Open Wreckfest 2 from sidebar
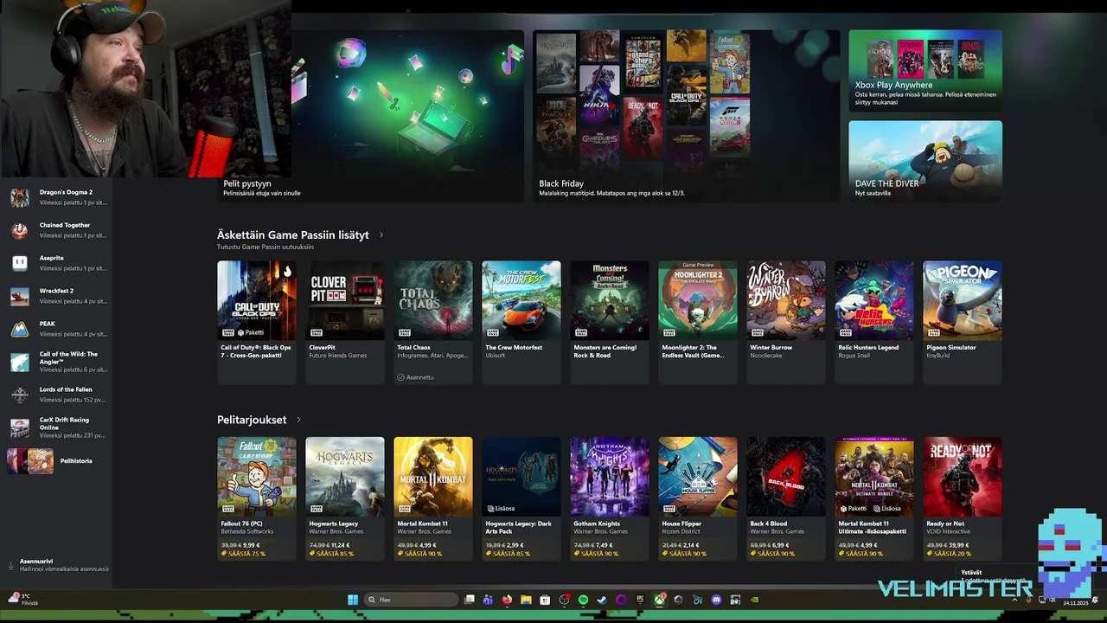This screenshot has width=1107, height=623. (x=57, y=296)
